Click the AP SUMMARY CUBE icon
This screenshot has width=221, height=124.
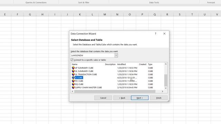pos(73,68)
